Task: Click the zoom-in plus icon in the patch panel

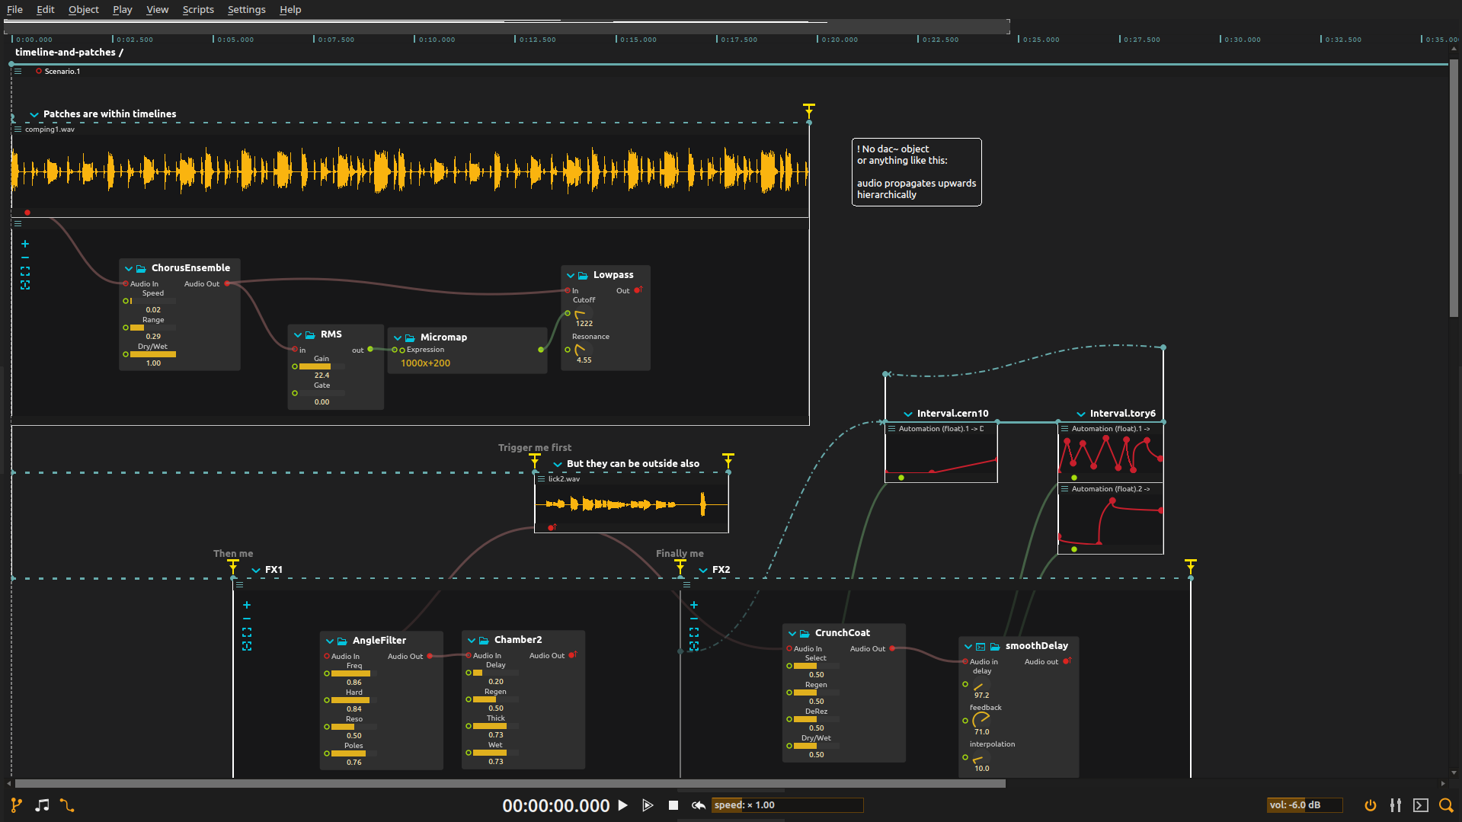Action: tap(25, 244)
